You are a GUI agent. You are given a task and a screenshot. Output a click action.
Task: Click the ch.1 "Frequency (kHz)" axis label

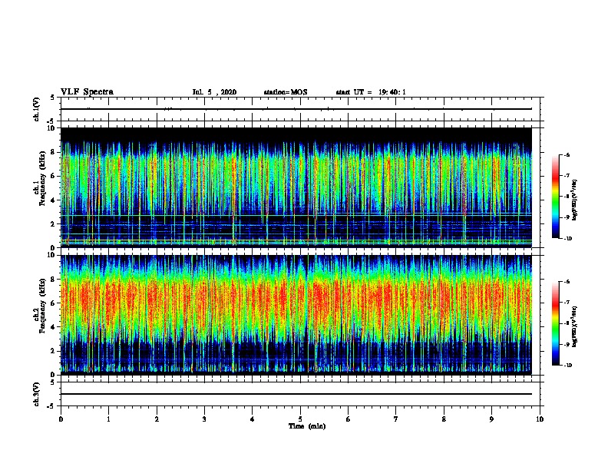(42, 178)
